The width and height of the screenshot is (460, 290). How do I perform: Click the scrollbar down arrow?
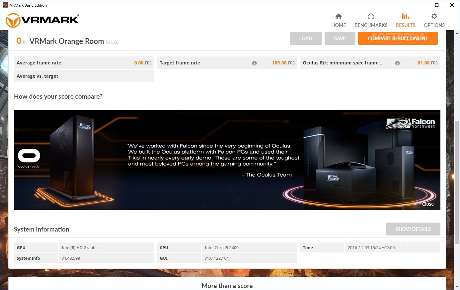pos(457,286)
